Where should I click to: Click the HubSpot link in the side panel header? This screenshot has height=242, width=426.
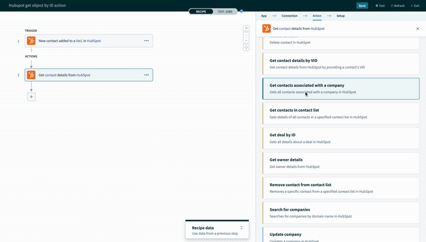tap(318, 29)
